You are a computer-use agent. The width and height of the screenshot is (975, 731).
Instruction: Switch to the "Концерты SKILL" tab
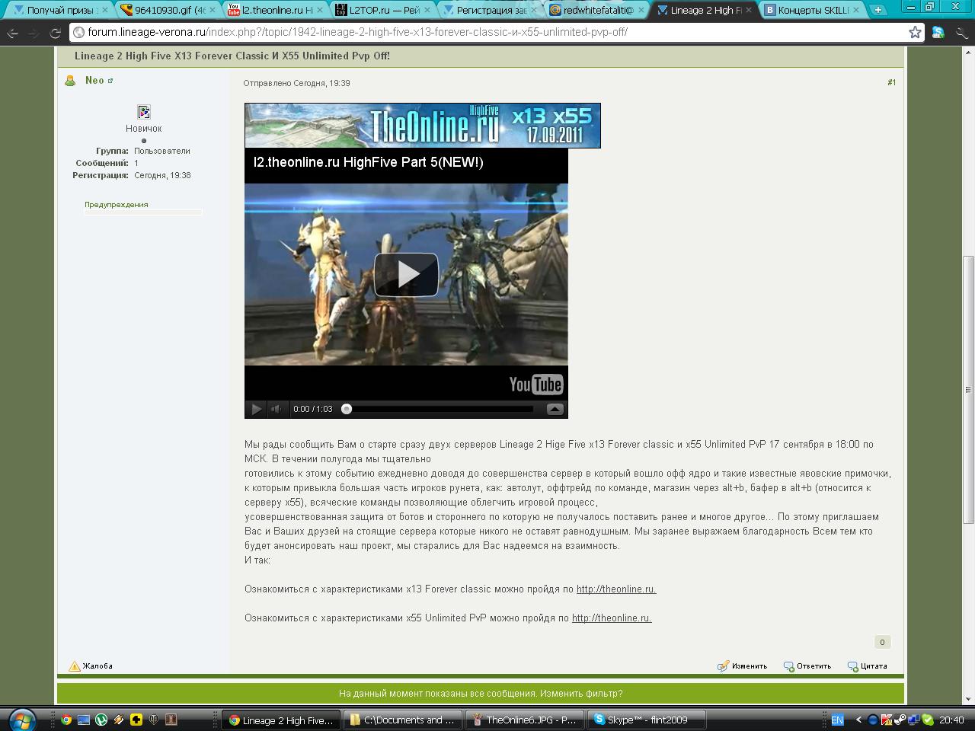(x=814, y=10)
